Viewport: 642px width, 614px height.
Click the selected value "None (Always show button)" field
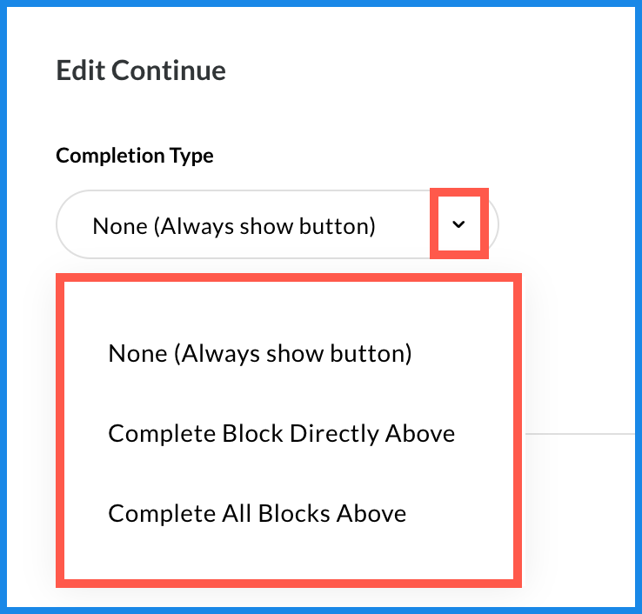234,226
